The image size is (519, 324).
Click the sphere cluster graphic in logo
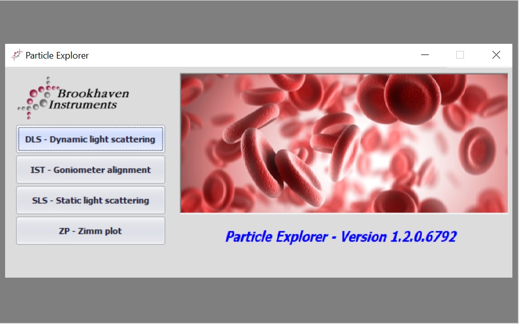point(37,97)
